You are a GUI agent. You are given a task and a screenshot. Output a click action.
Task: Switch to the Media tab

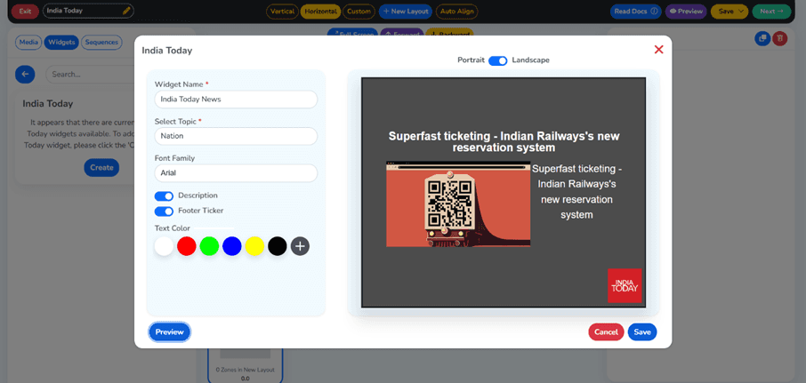point(28,42)
